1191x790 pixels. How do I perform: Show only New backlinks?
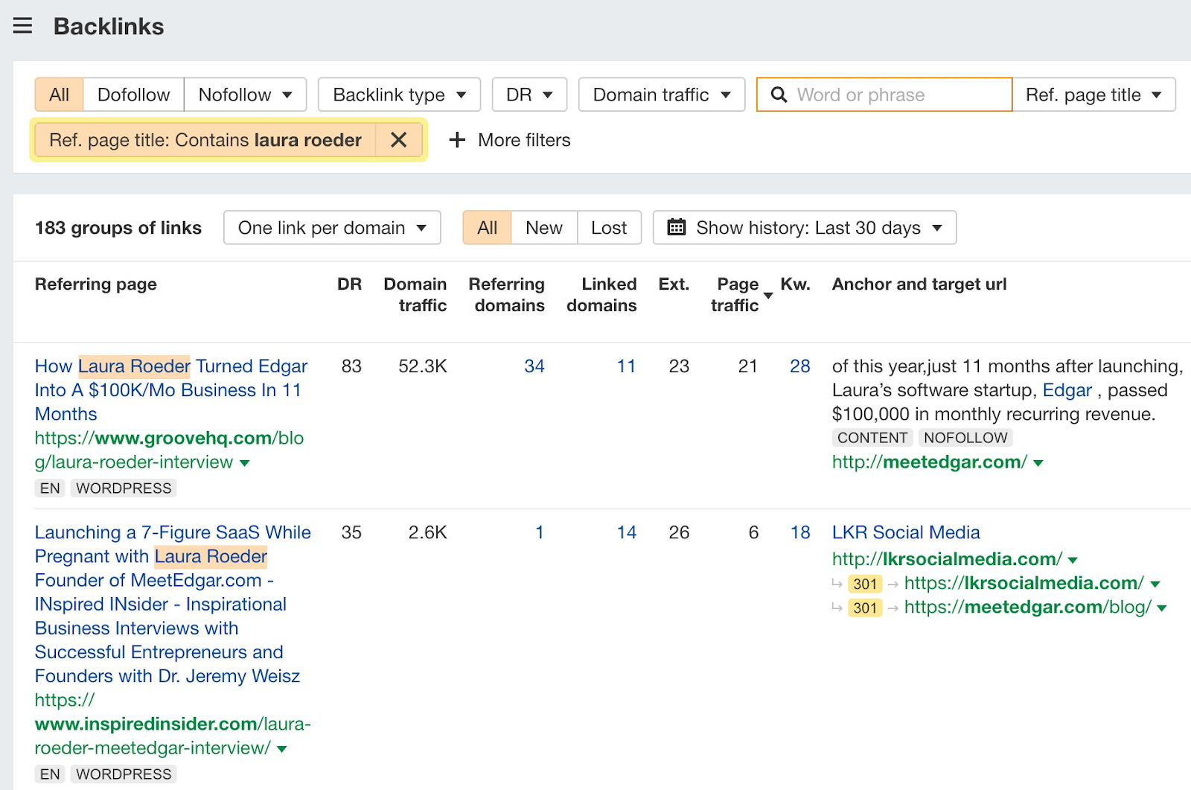543,228
